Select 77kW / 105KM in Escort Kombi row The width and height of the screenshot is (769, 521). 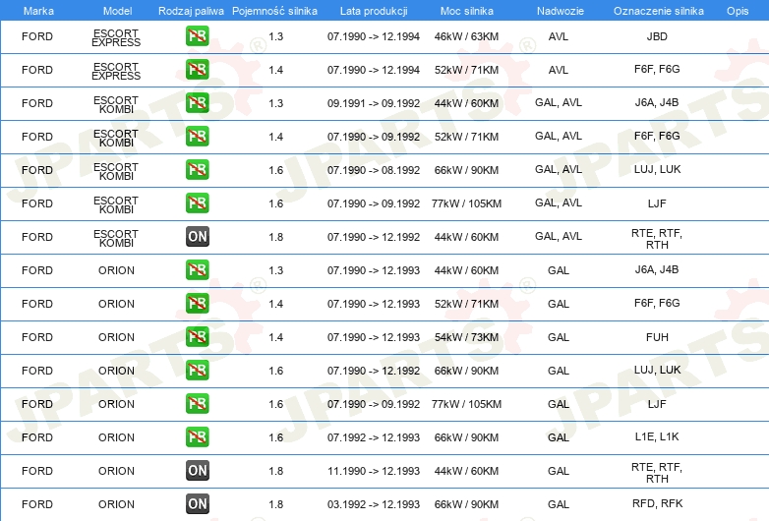click(x=466, y=203)
